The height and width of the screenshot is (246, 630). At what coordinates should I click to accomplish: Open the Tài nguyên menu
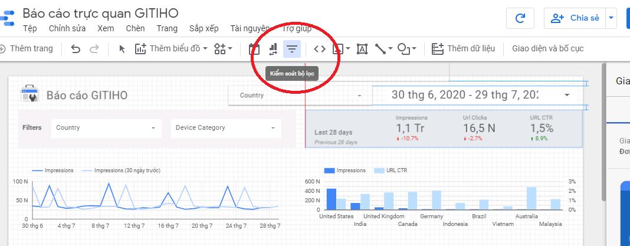250,28
